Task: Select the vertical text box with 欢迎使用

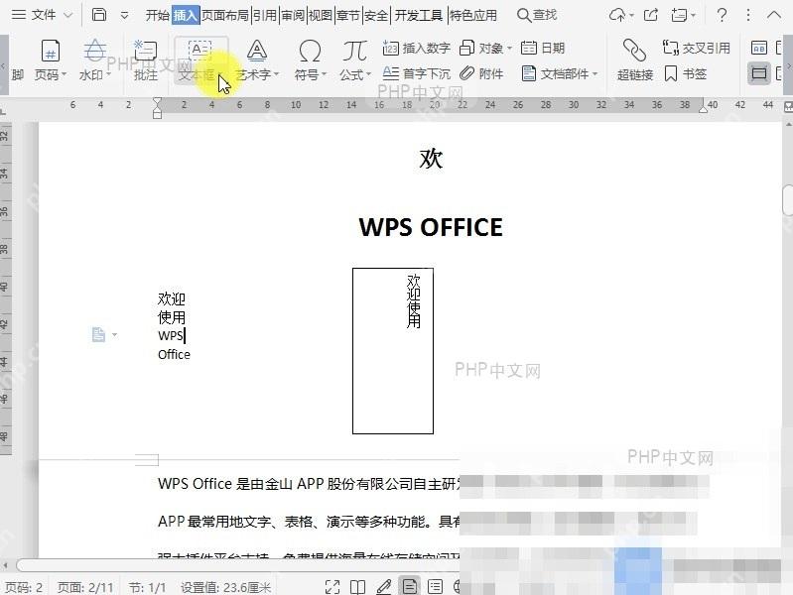Action: pyautogui.click(x=393, y=351)
